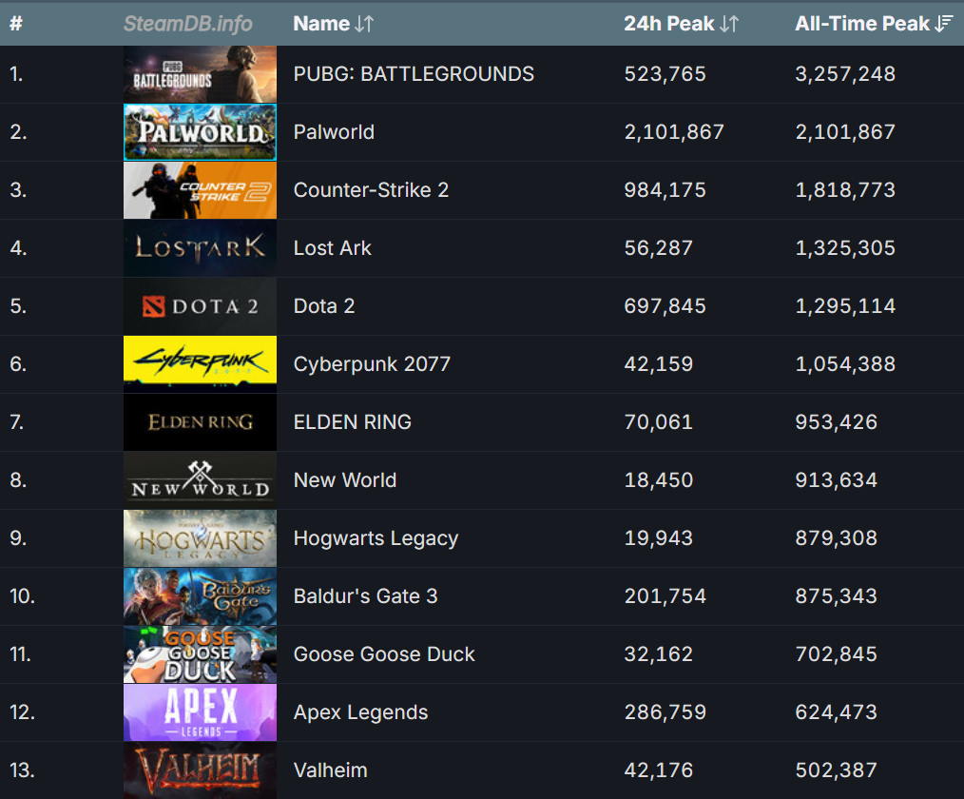964x799 pixels.
Task: Select New World 24h peak 18,450
Action: [x=658, y=479]
